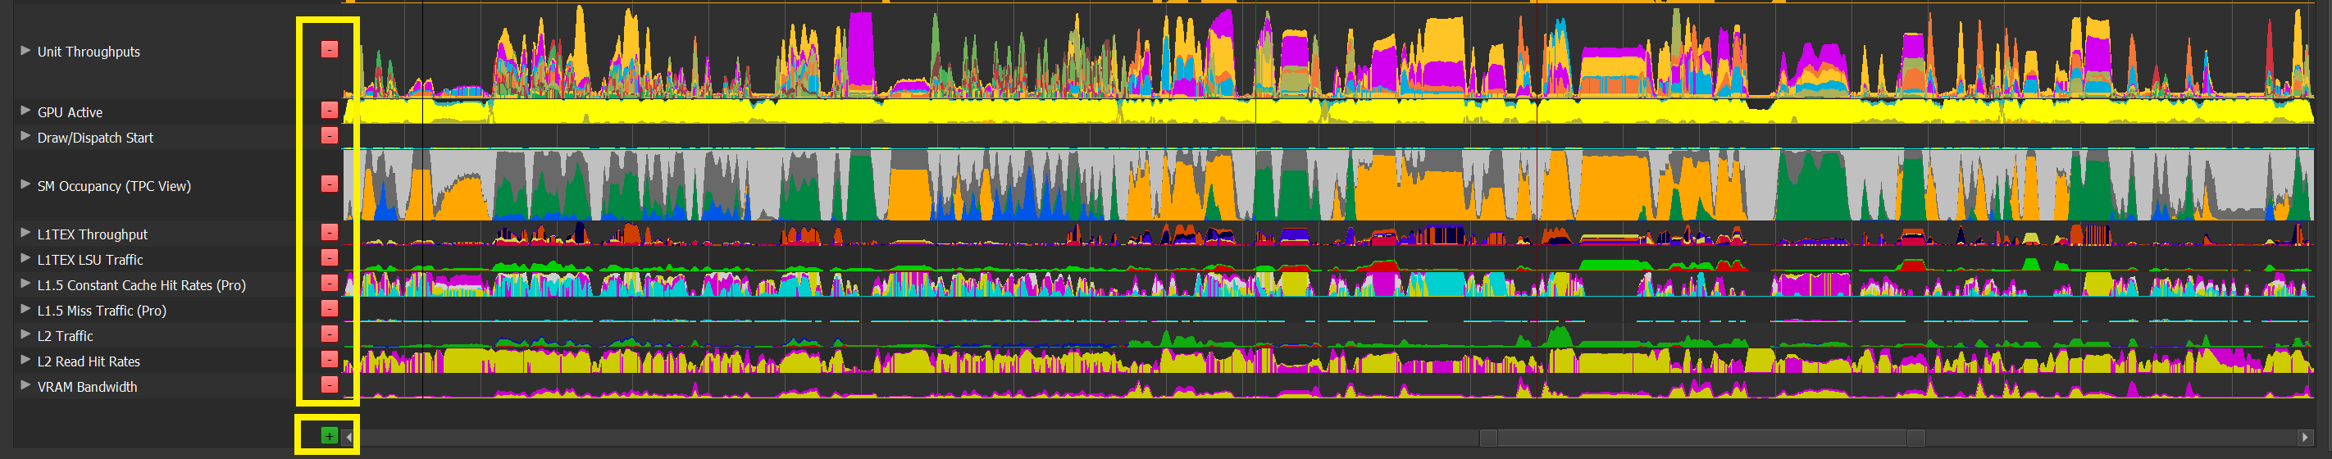The height and width of the screenshot is (459, 2332).
Task: Click the red minus next to L2 Traffic
Action: click(x=330, y=334)
